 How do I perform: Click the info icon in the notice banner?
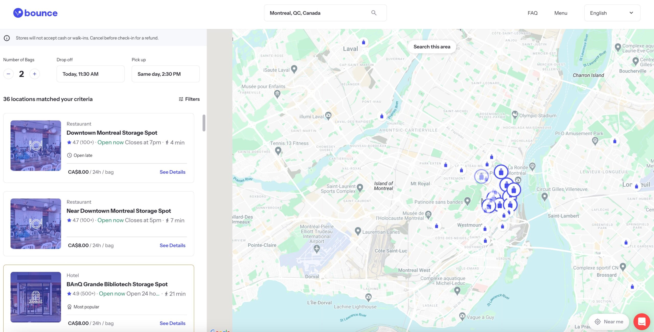[x=7, y=38]
